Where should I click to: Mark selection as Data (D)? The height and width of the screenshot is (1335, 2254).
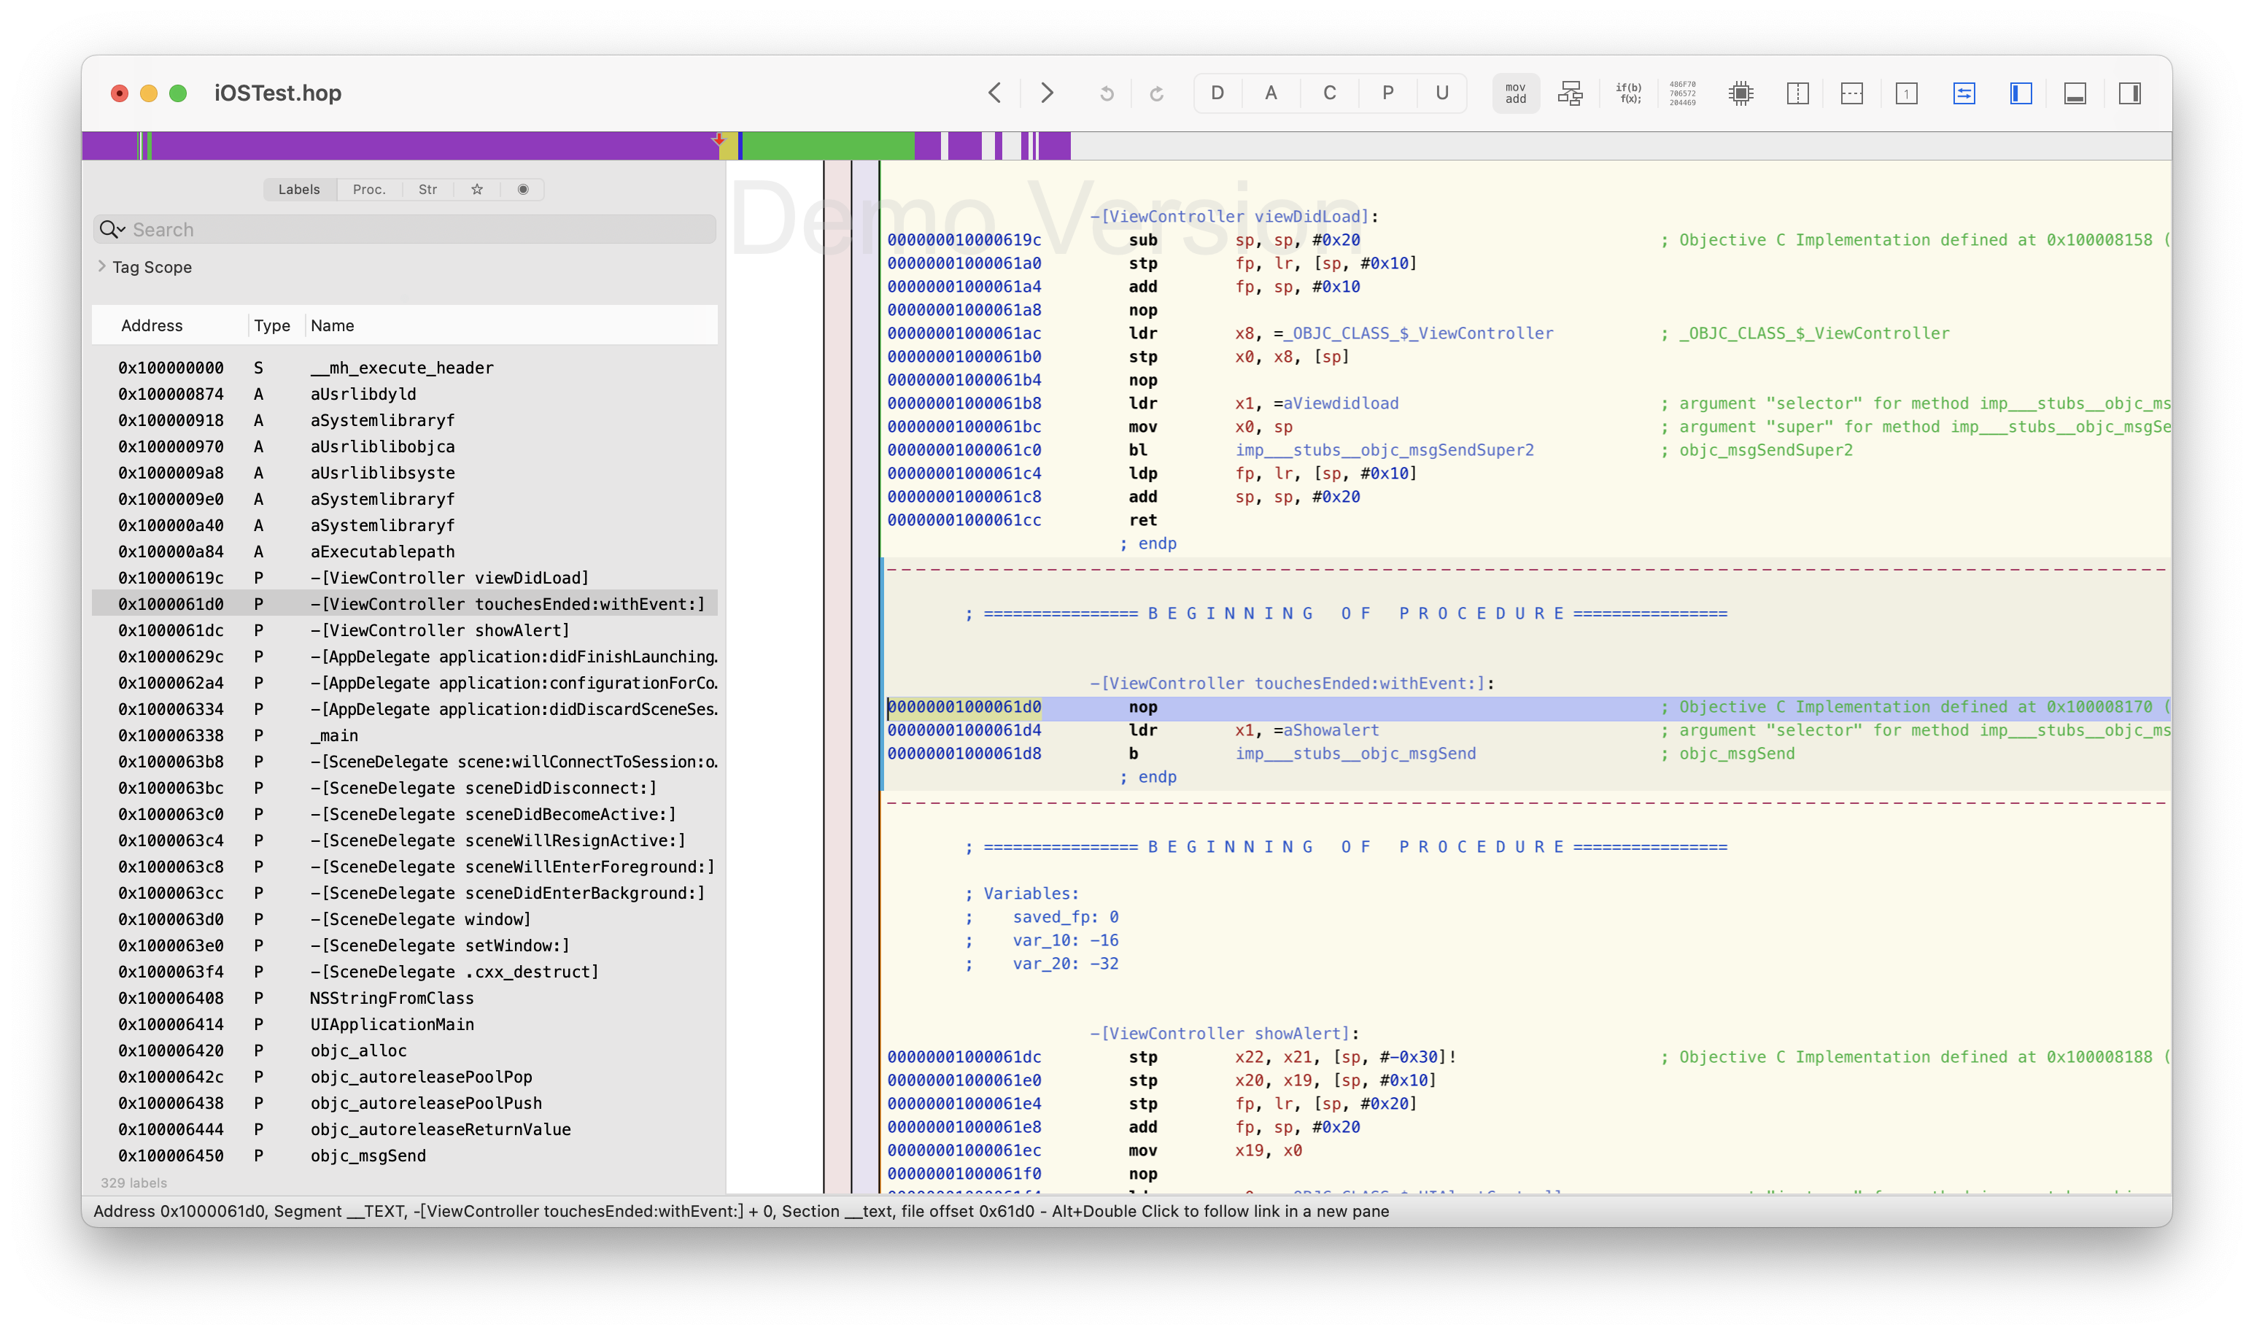click(x=1217, y=93)
